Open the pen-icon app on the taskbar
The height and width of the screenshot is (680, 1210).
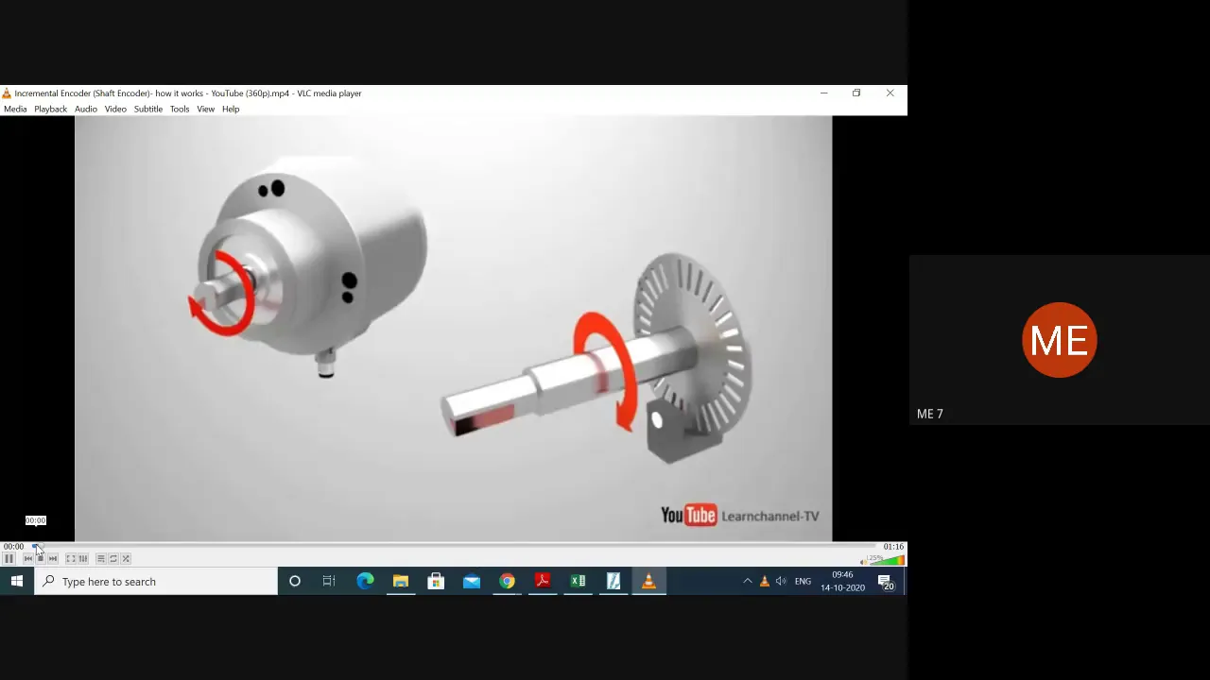click(x=614, y=582)
